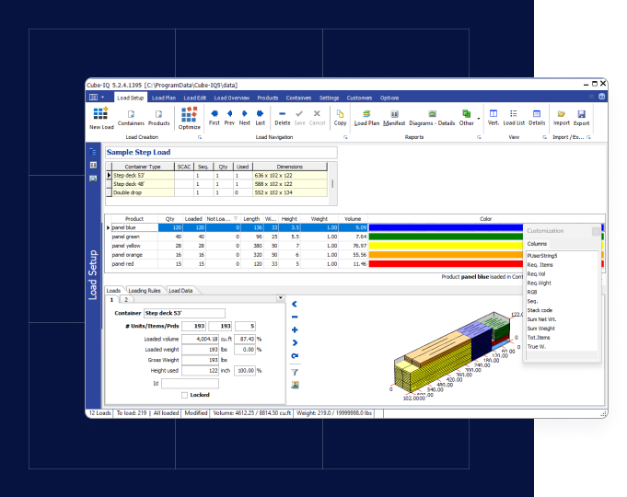The width and height of the screenshot is (627, 497).
Task: Open the Settings ribbon tab
Action: pyautogui.click(x=329, y=98)
